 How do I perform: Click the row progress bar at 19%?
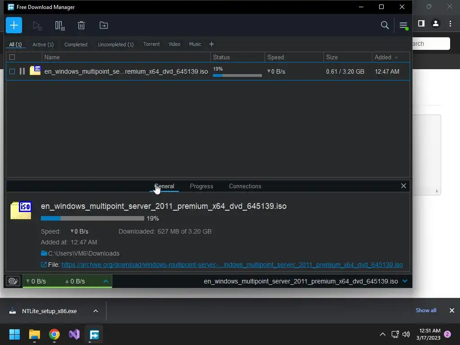(237, 75)
